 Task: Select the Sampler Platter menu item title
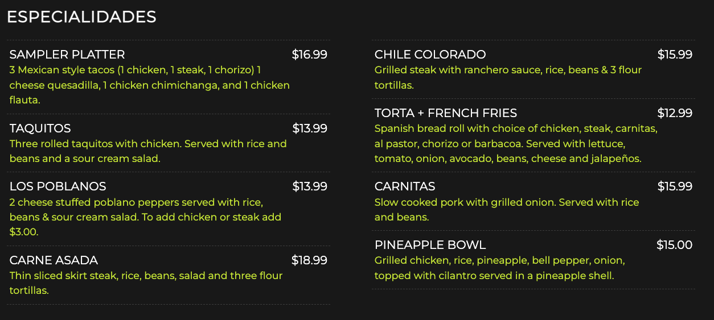coord(67,55)
